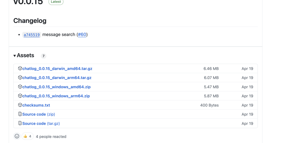Open the smiley add-reaction picker
Image resolution: width=293 pixels, height=143 pixels.
point(17,136)
